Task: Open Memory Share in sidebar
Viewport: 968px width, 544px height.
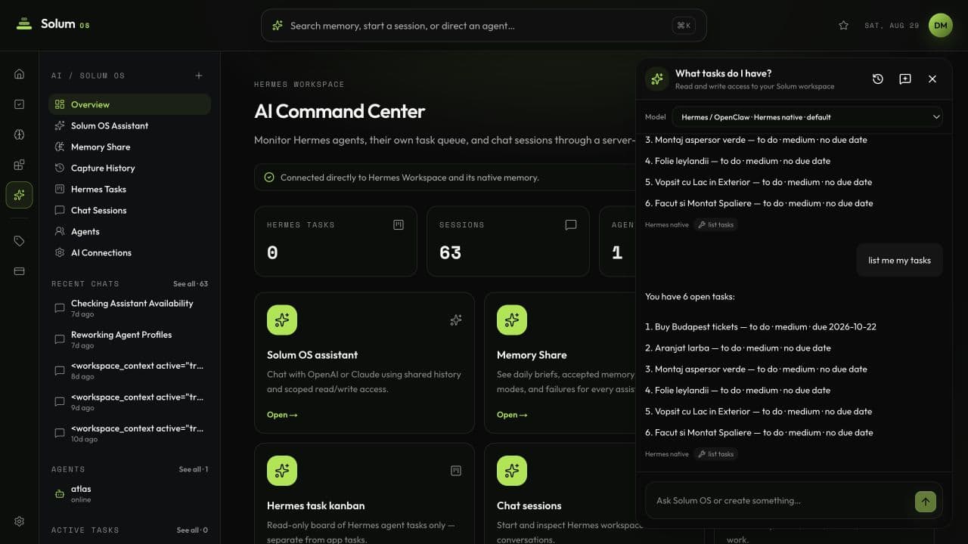Action: pyautogui.click(x=129, y=147)
